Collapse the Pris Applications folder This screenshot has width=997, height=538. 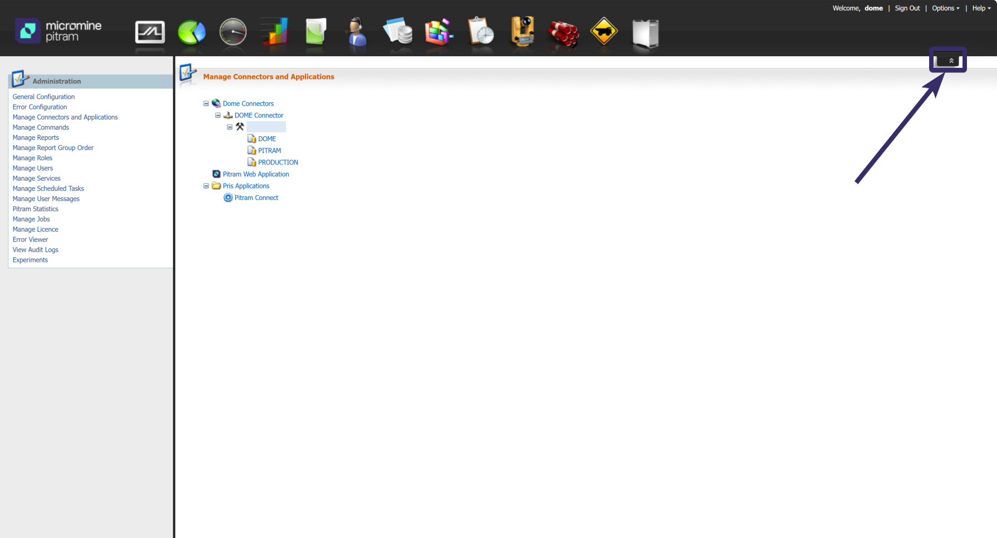coord(206,186)
